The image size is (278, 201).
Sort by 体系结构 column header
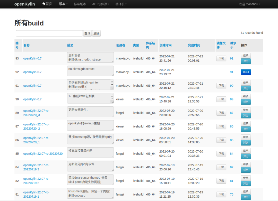150,45
